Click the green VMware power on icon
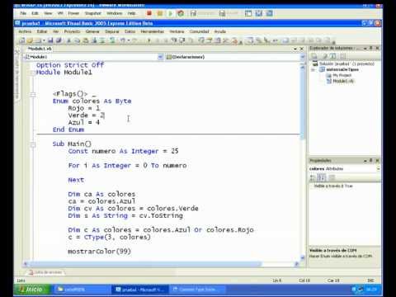The width and height of the screenshot is (396, 297). point(171,13)
